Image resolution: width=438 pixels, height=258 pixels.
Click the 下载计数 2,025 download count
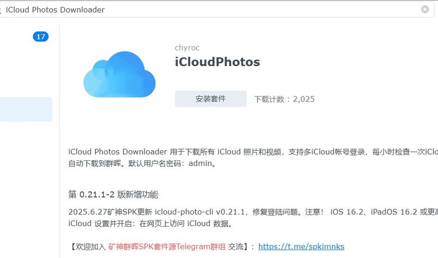coord(284,99)
